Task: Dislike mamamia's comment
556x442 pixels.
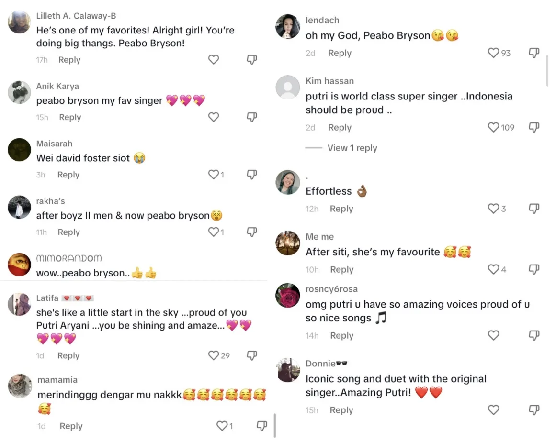Action: (x=261, y=426)
